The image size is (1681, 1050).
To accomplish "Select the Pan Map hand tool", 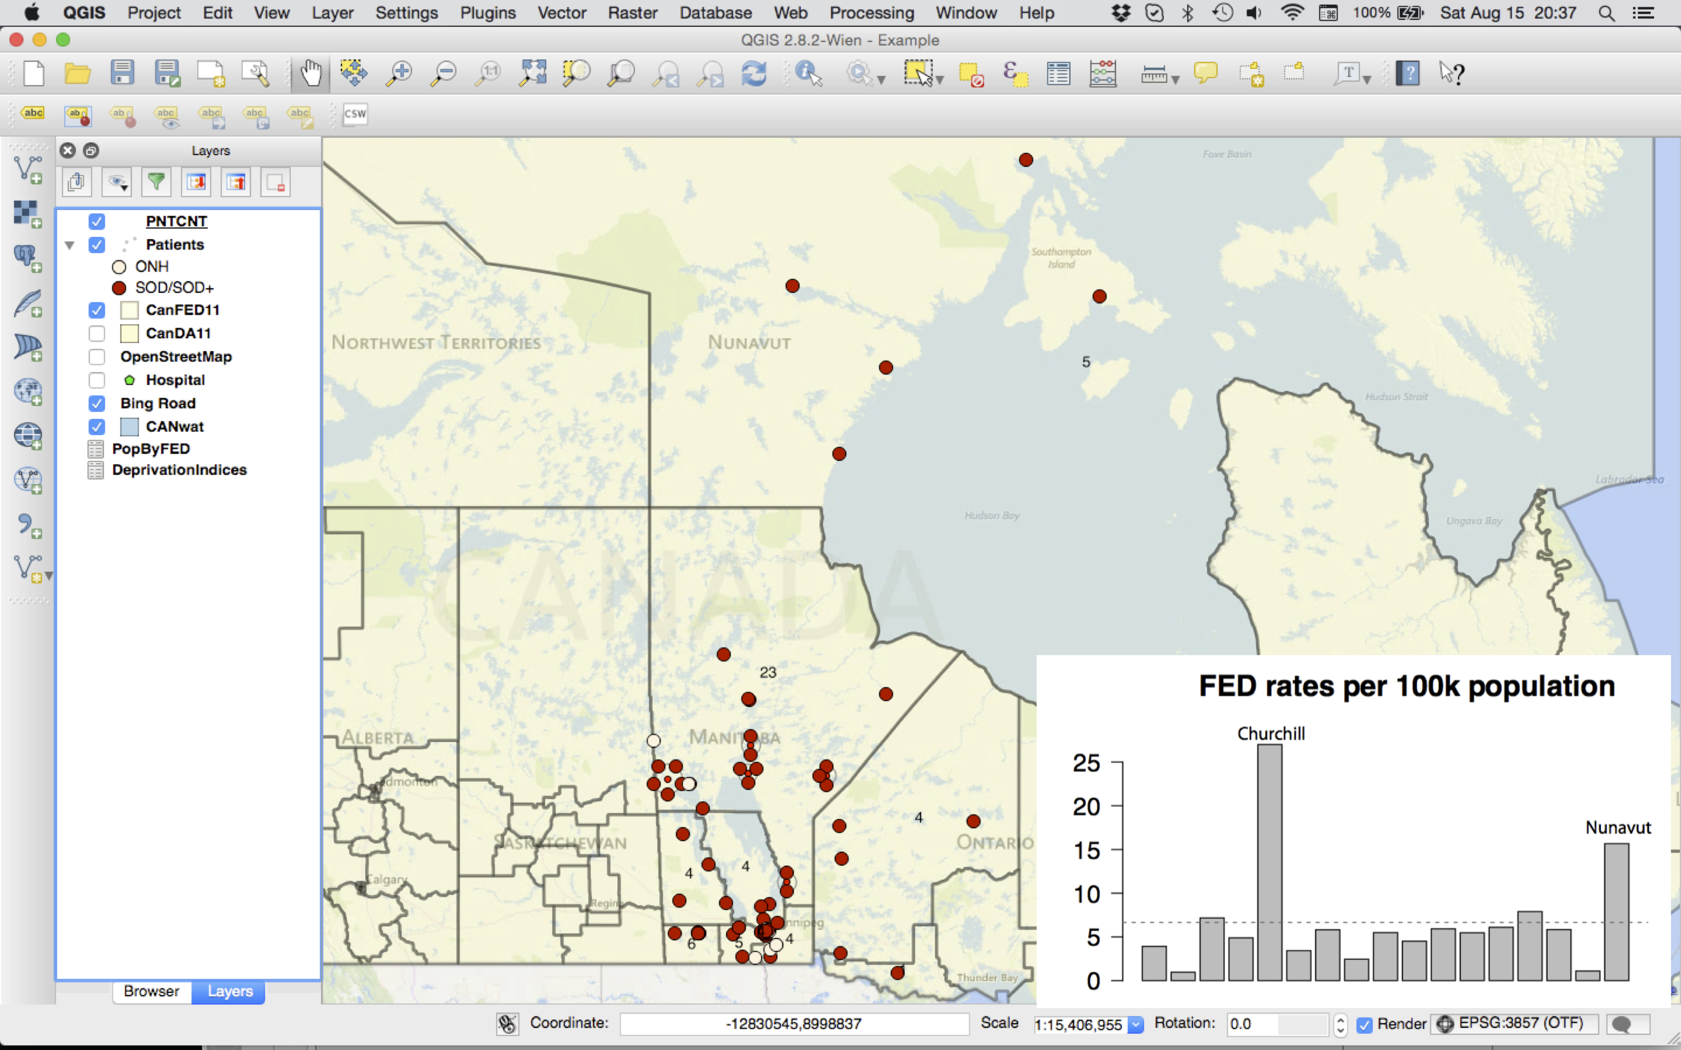I will [x=310, y=73].
